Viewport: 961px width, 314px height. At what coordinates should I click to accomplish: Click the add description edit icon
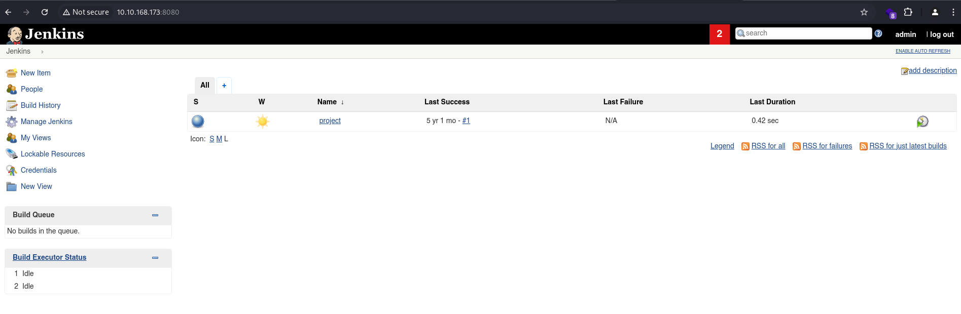pos(905,71)
